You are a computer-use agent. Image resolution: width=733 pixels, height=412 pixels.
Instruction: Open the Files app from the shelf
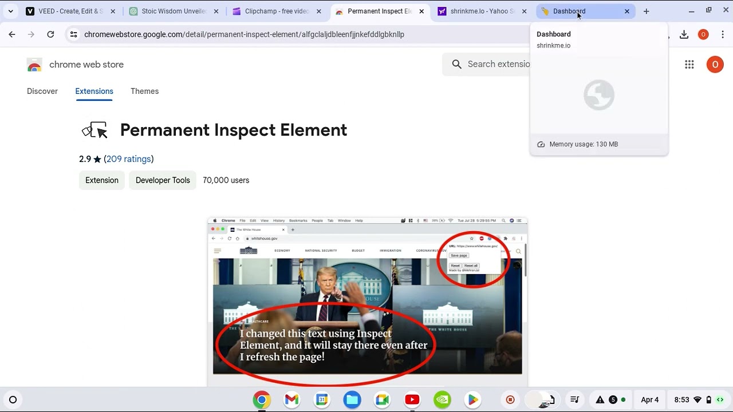352,400
